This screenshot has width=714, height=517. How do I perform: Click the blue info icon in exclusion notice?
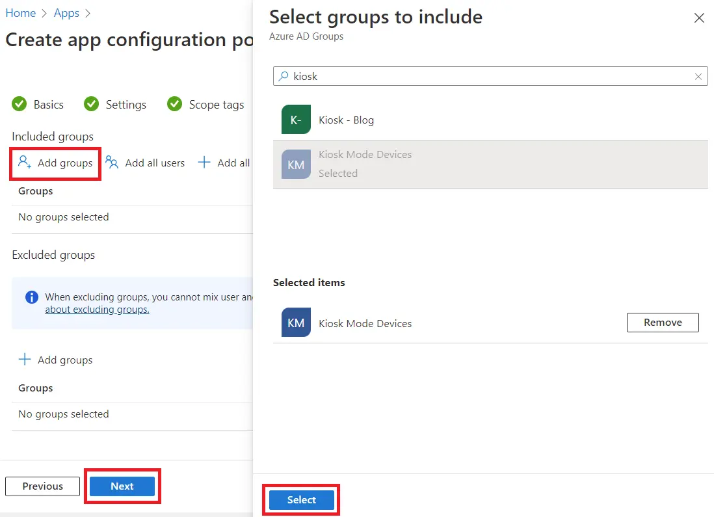pyautogui.click(x=31, y=297)
